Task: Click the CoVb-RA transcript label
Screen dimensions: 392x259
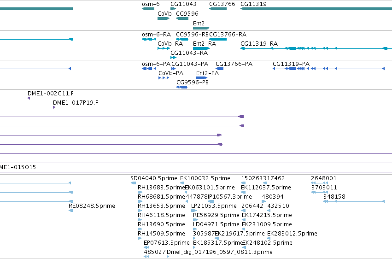Action: 170,44
